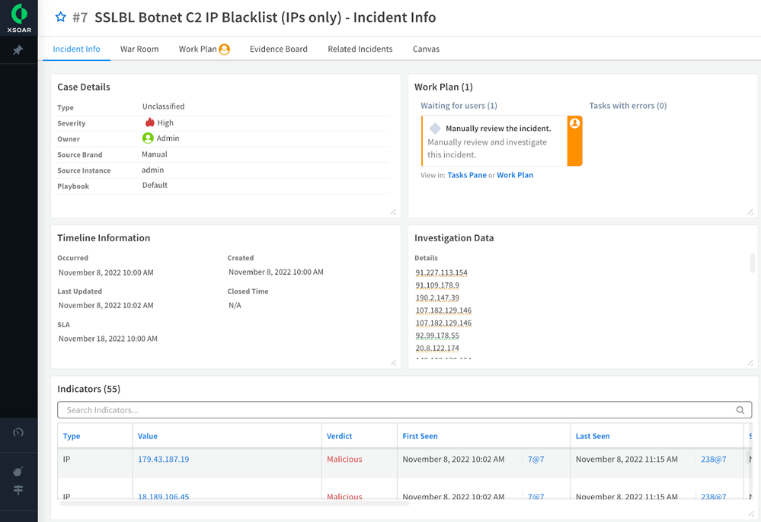Click the bomb icon in the left sidebar
The height and width of the screenshot is (522, 761).
point(18,471)
